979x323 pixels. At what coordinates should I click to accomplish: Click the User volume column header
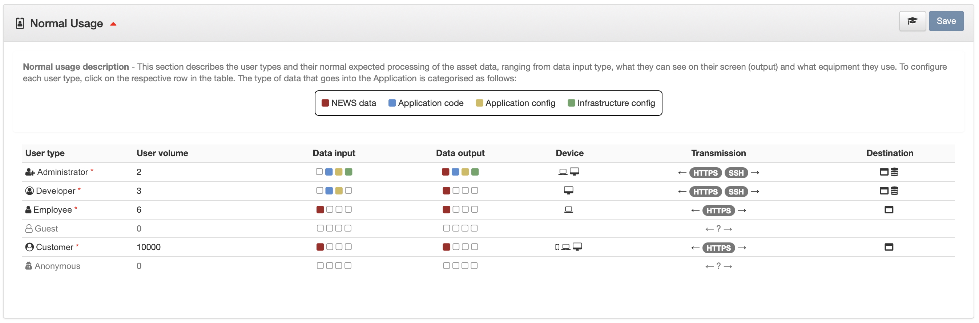click(x=162, y=154)
